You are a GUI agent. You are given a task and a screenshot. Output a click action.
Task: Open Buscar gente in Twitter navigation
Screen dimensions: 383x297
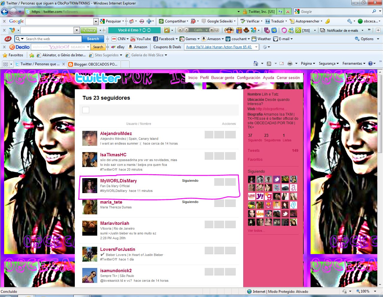pos(223,78)
